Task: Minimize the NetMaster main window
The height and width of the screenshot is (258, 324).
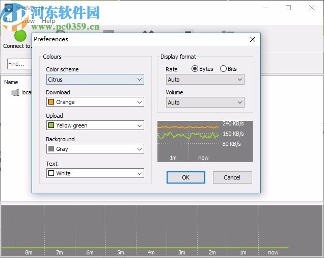Action: 265,8
